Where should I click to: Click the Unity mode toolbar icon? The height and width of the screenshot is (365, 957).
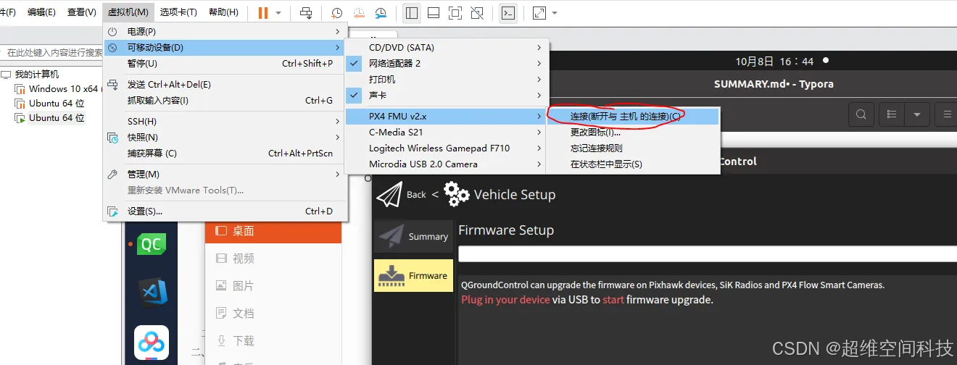click(477, 13)
